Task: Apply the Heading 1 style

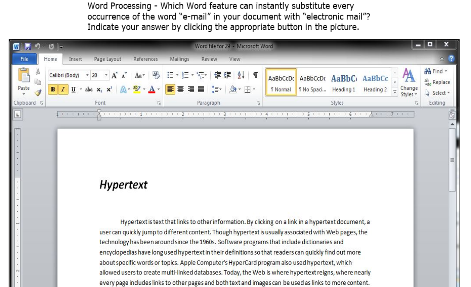Action: point(344,82)
